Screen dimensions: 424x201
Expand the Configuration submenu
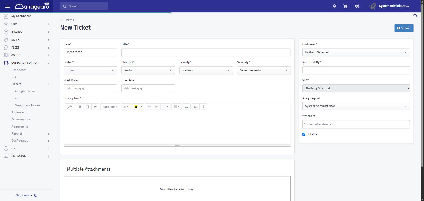49,141
